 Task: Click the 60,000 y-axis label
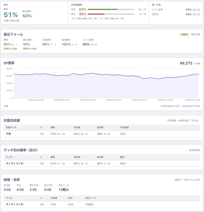(9, 69)
